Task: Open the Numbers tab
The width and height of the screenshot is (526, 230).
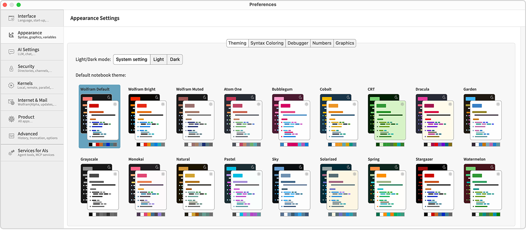Action: pyautogui.click(x=322, y=43)
